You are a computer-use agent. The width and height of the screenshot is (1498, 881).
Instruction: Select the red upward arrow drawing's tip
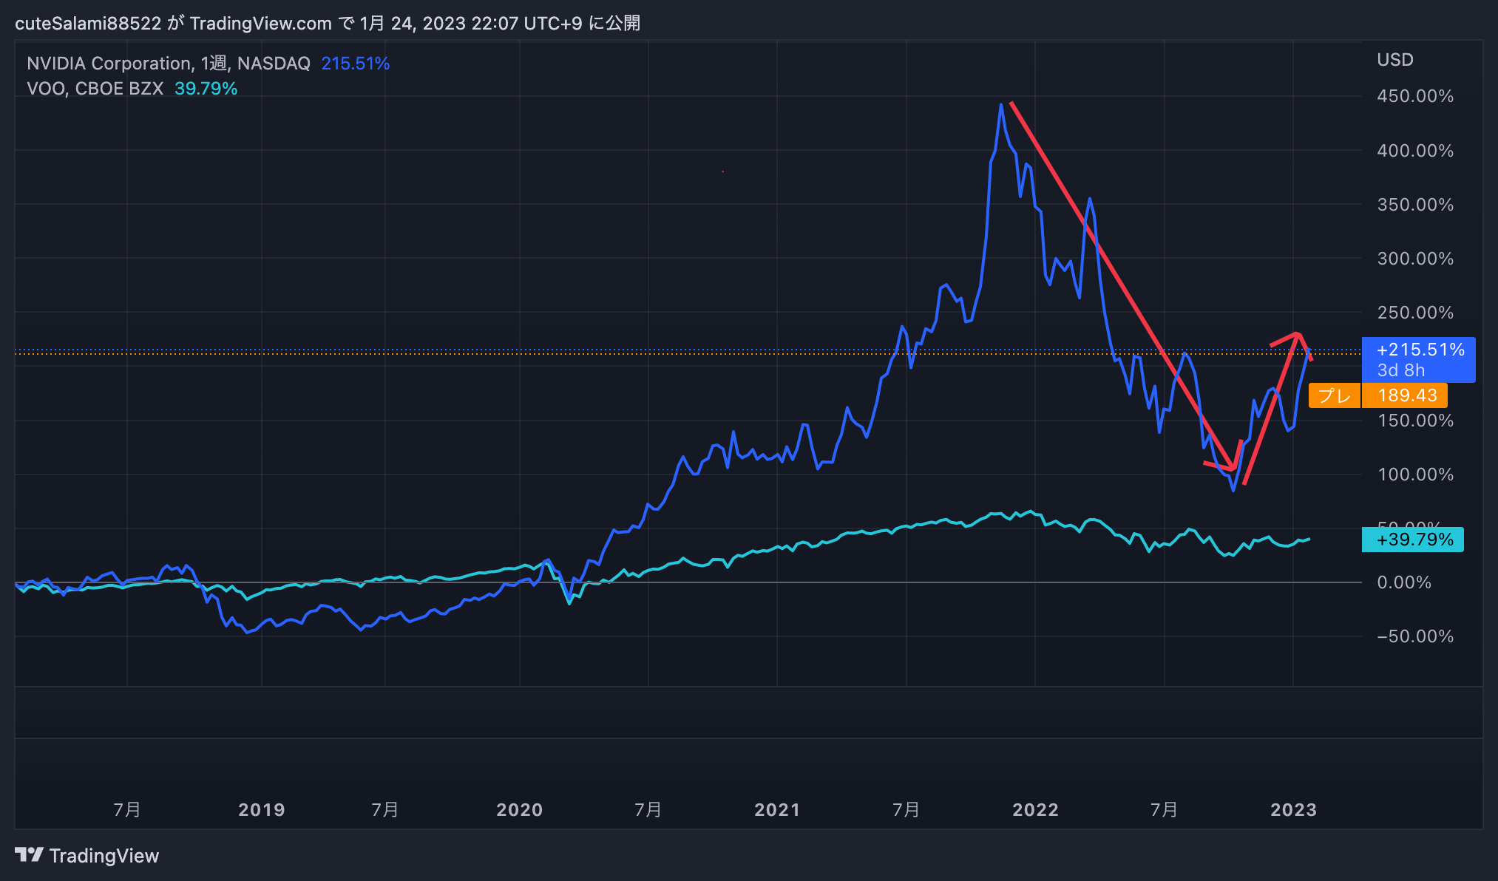click(x=1298, y=335)
